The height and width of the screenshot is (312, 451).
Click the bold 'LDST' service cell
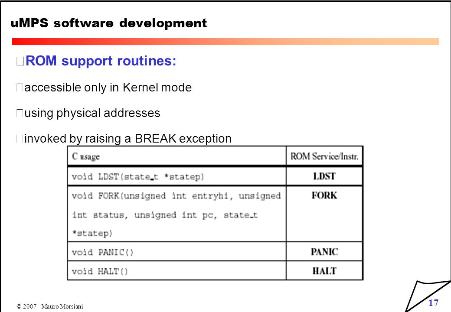coord(324,176)
